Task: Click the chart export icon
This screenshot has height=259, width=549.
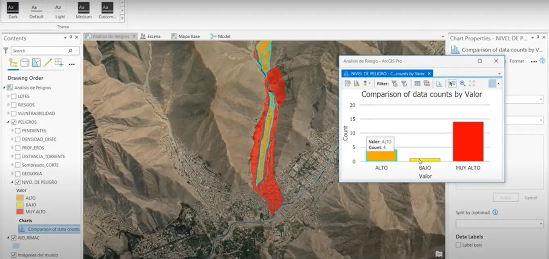Action: pos(439,83)
